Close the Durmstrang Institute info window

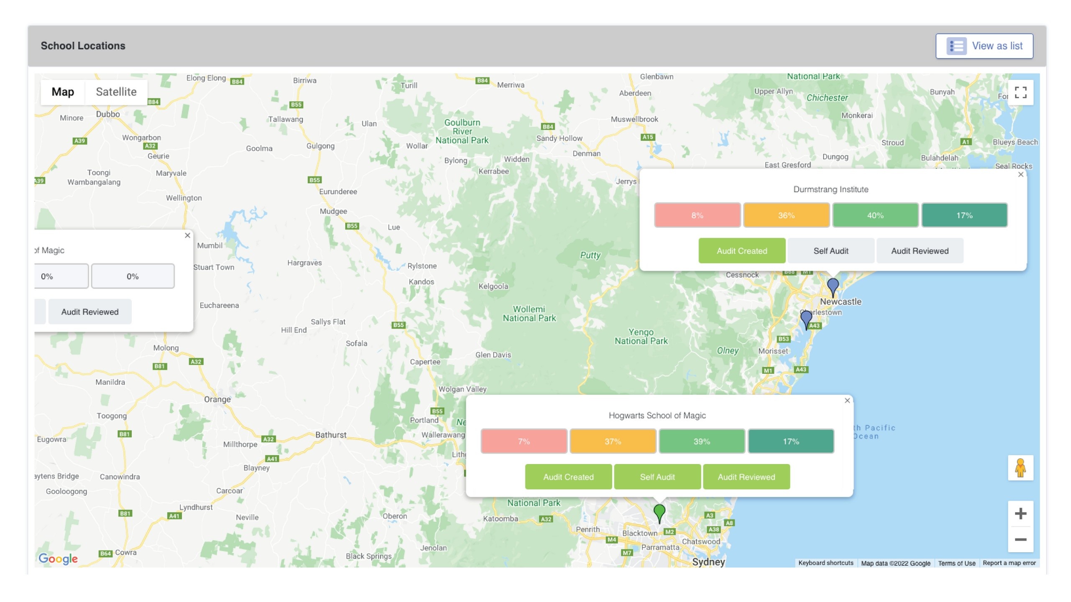1020,175
